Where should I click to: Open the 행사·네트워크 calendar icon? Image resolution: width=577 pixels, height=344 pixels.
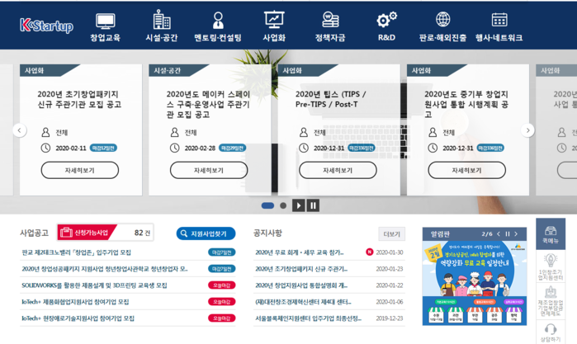[499, 20]
